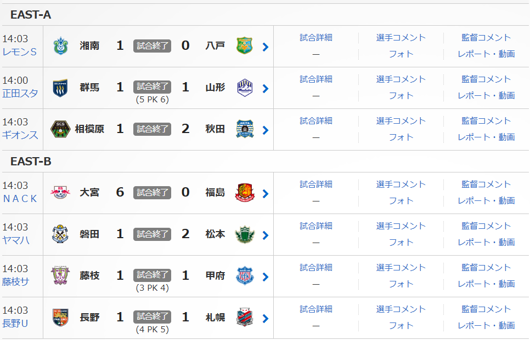The width and height of the screenshot is (530, 340).
Task: Click the Fukushima (福島) team crest
Action: point(245,193)
